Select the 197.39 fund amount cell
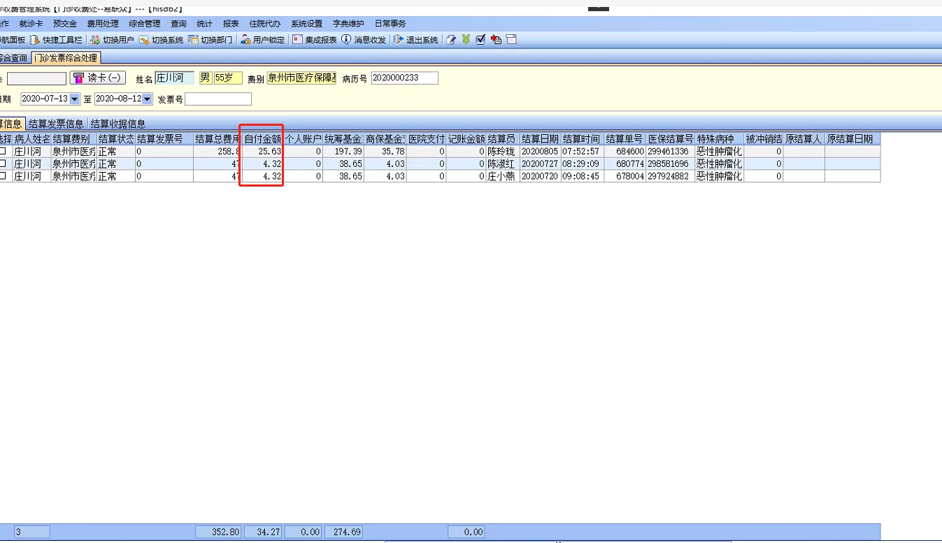The width and height of the screenshot is (942, 543). tap(343, 151)
